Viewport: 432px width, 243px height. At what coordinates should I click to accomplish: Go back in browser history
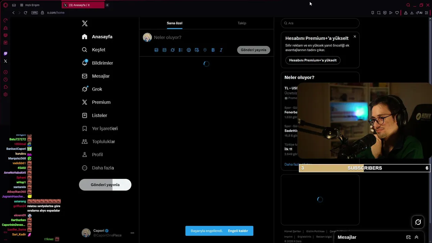click(13, 12)
